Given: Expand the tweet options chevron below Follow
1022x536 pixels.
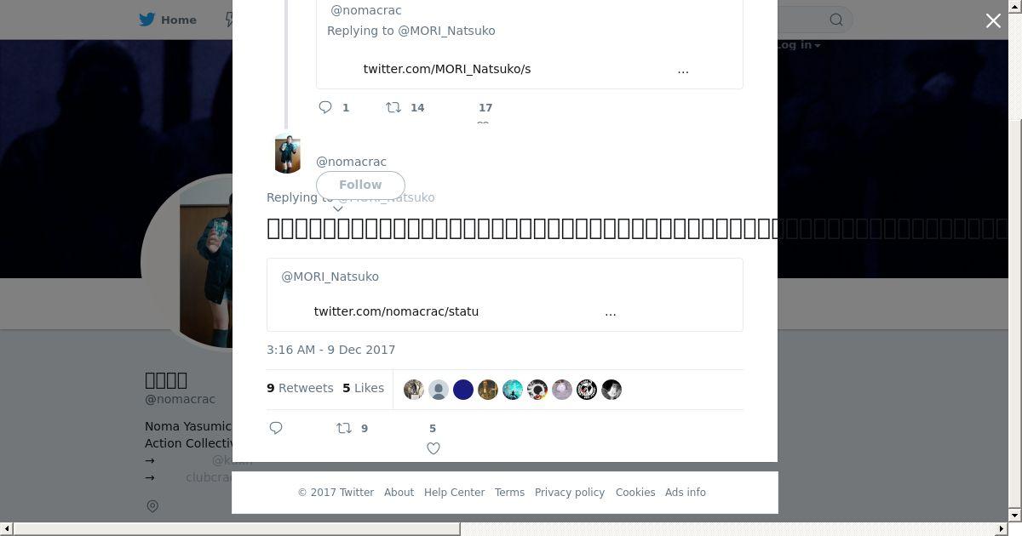Looking at the screenshot, I should tap(337, 208).
